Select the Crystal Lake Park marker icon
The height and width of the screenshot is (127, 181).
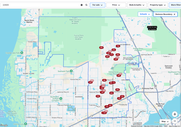click(x=22, y=53)
